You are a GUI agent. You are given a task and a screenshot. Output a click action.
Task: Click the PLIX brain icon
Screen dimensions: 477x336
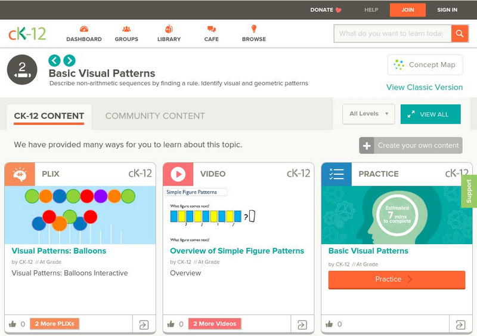pyautogui.click(x=20, y=174)
